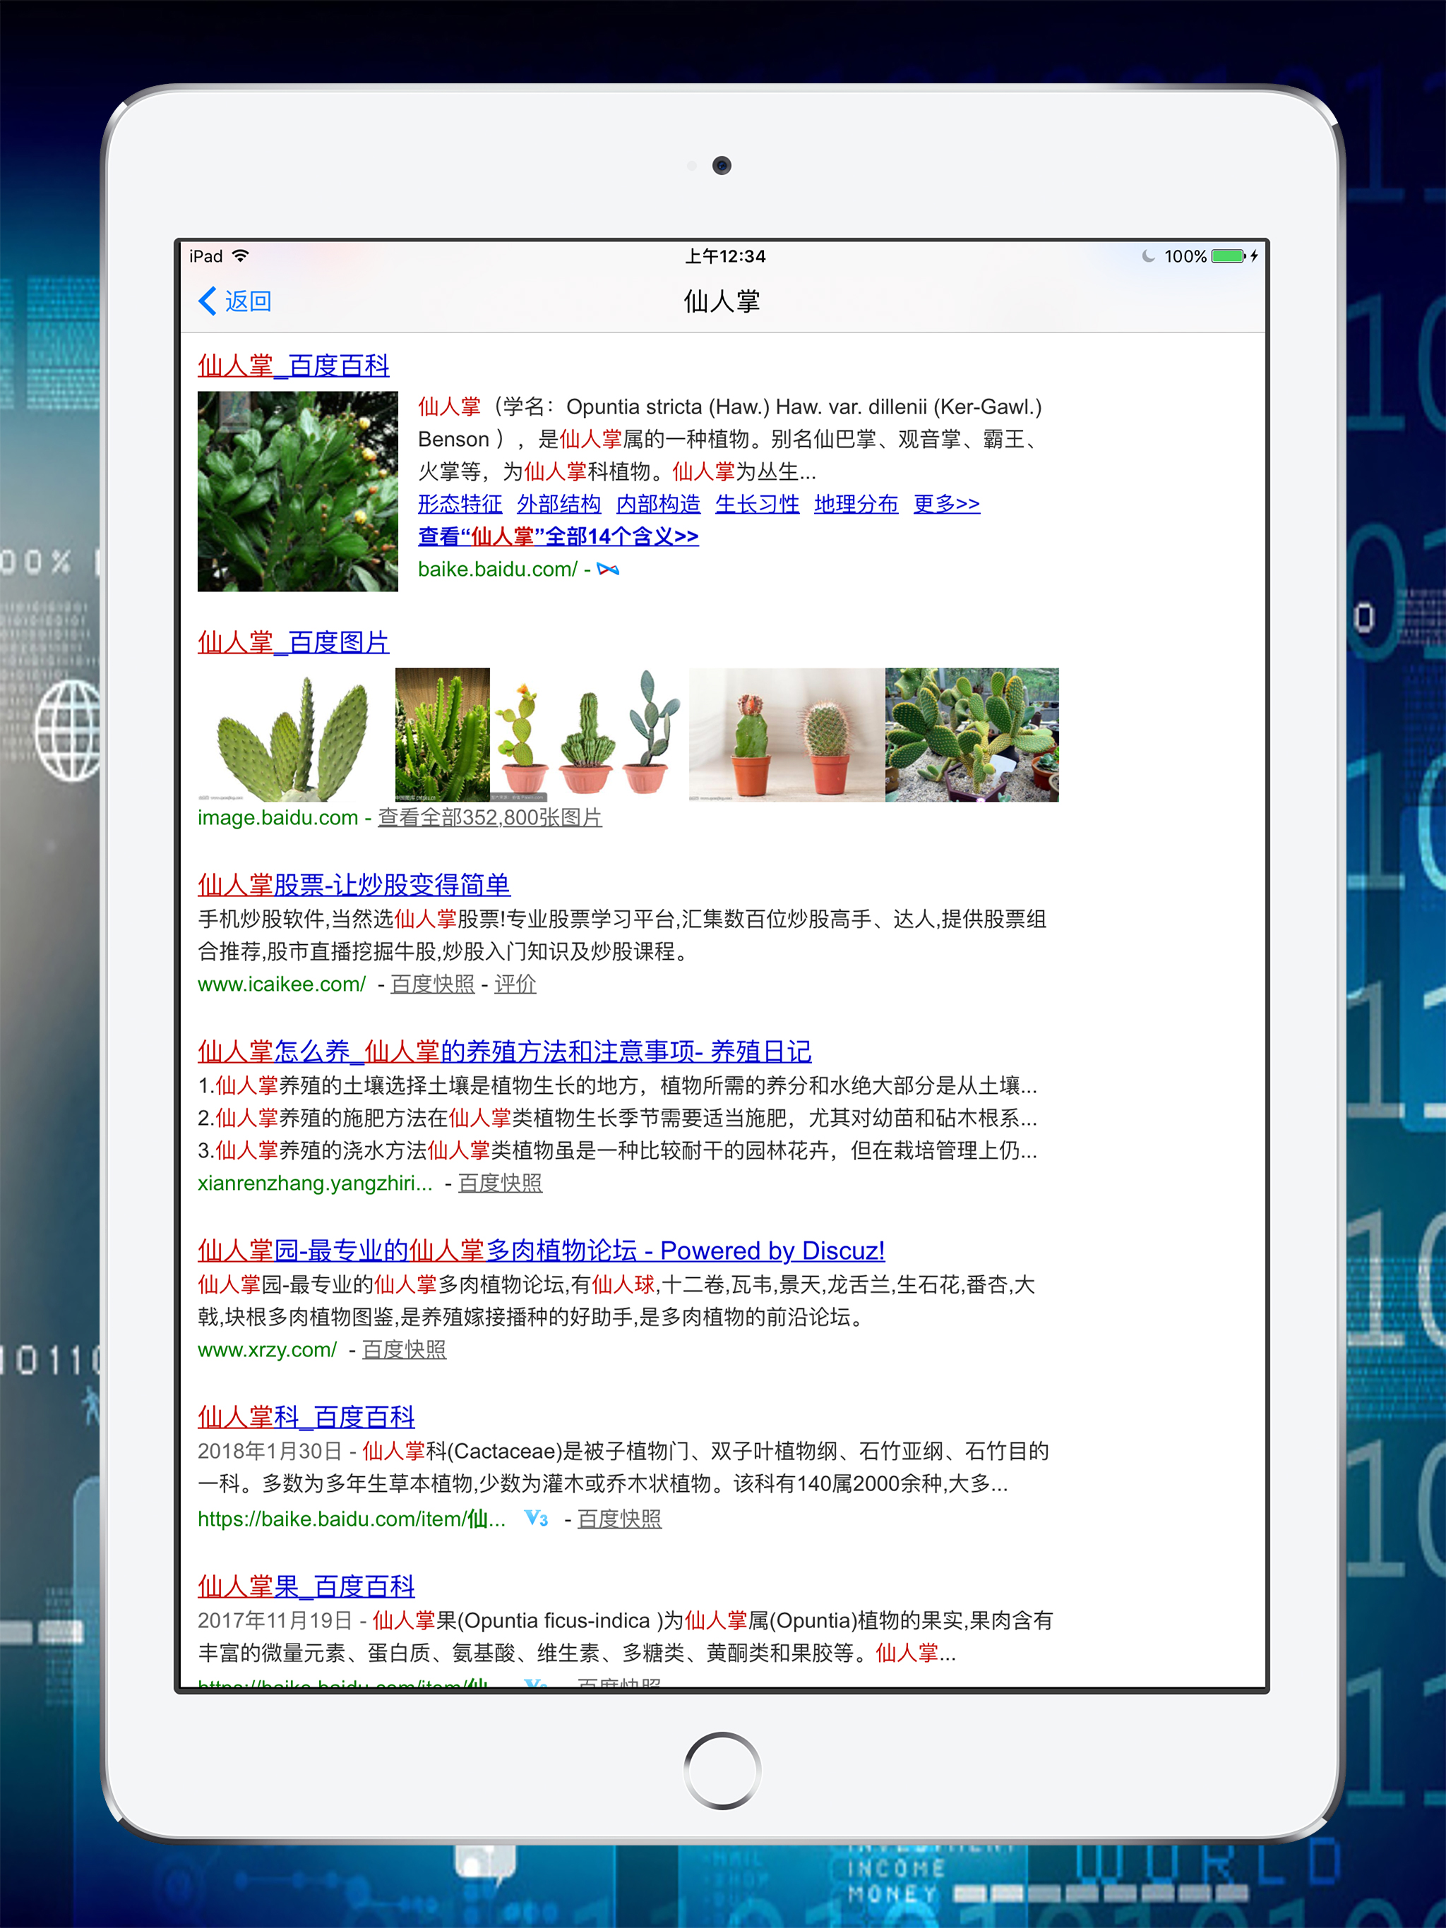Tap the battery indicator icon

(1228, 256)
